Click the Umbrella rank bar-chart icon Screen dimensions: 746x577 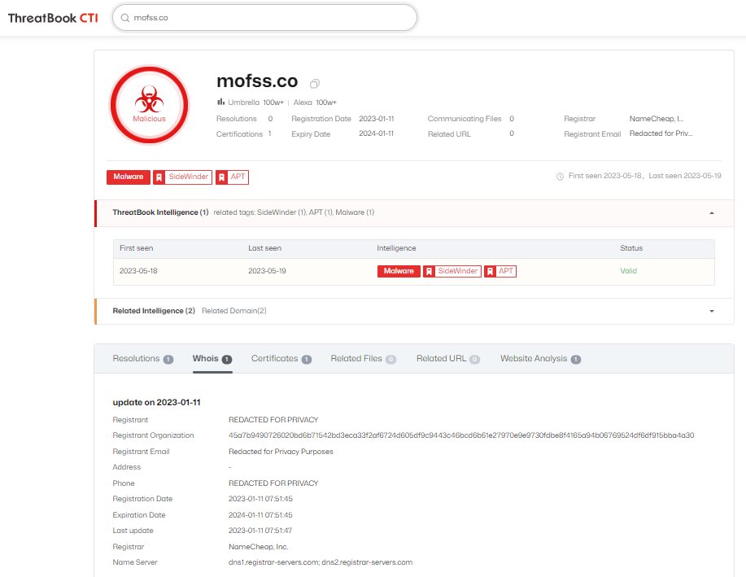coord(220,102)
